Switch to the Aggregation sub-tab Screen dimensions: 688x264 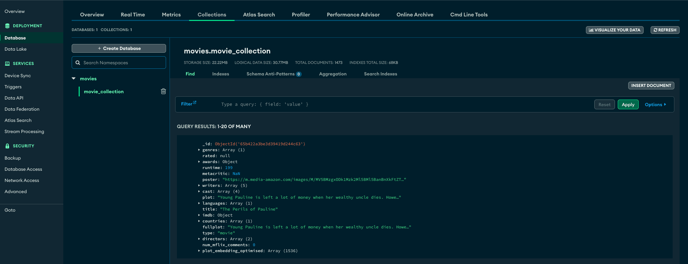[x=333, y=74]
